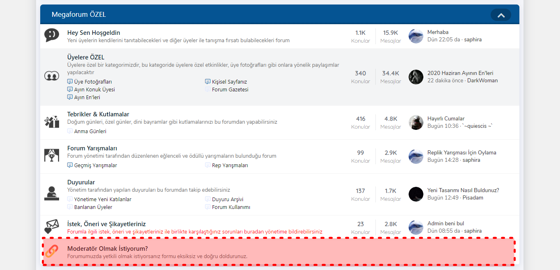Open the Megaforum ÖZEL category title
The image size is (560, 270).
point(79,15)
